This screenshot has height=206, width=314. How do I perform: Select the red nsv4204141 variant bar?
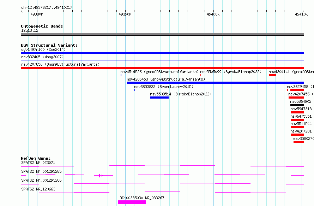point(272,75)
